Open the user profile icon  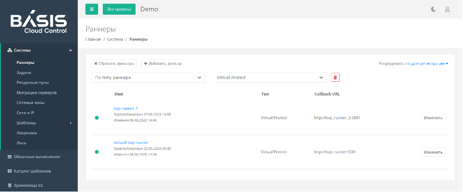point(447,9)
